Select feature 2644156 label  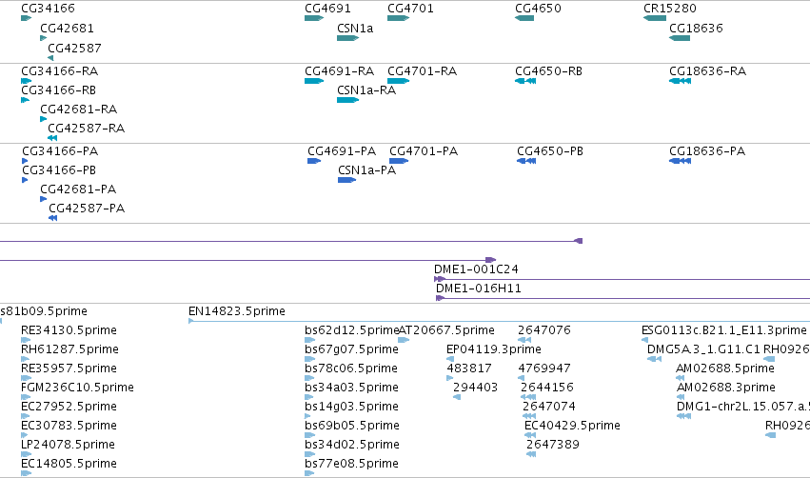[x=547, y=388]
